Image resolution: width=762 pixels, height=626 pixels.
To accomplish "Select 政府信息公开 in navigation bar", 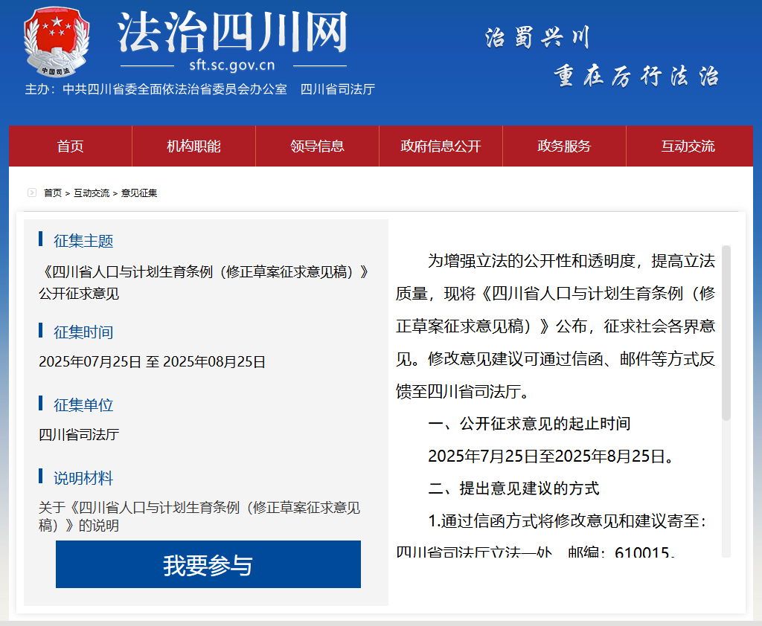I will [x=441, y=146].
